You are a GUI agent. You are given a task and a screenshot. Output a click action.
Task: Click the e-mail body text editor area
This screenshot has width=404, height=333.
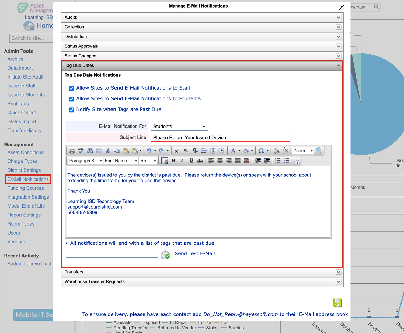click(198, 202)
